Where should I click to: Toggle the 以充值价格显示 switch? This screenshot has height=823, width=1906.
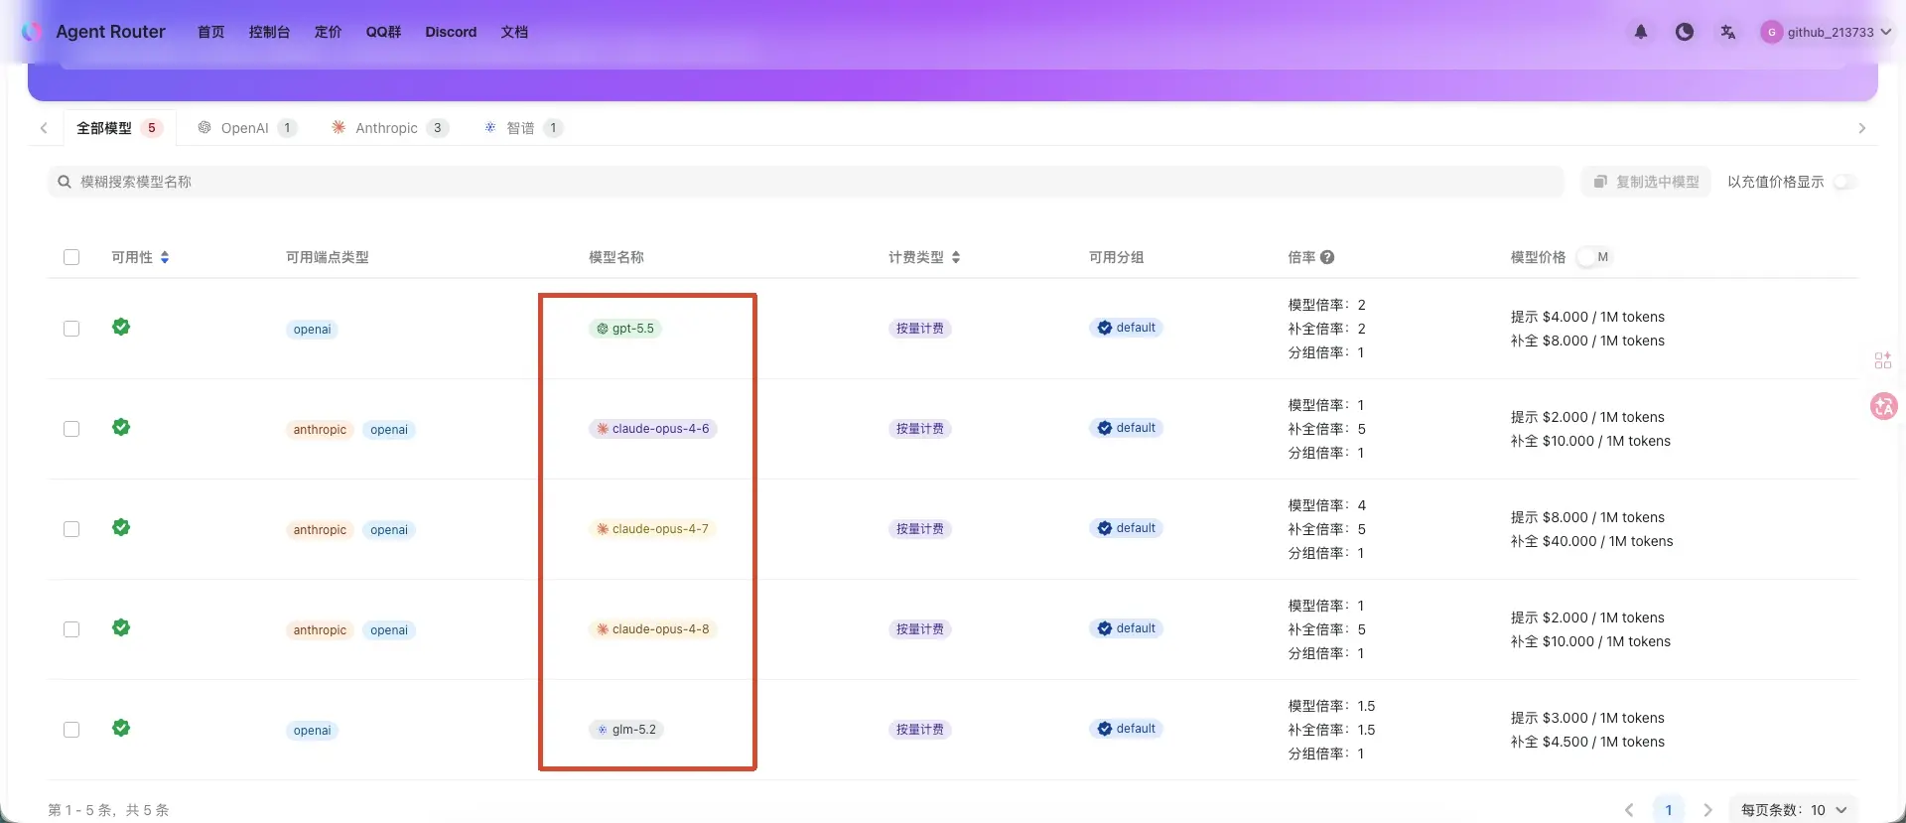[x=1844, y=182]
